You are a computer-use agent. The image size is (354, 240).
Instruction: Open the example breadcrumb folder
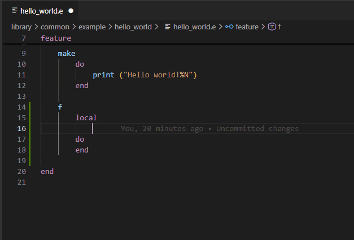(x=92, y=27)
